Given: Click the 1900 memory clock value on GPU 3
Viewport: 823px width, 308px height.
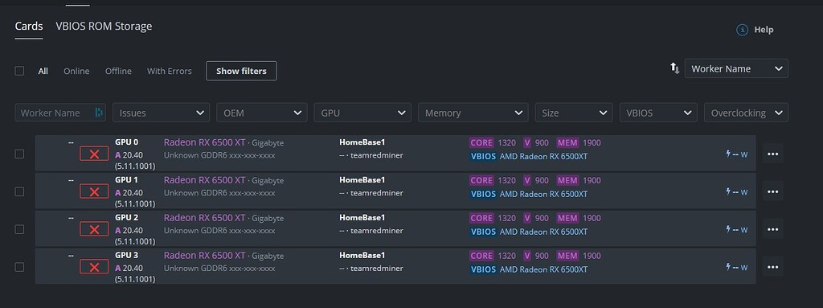Looking at the screenshot, I should (592, 256).
